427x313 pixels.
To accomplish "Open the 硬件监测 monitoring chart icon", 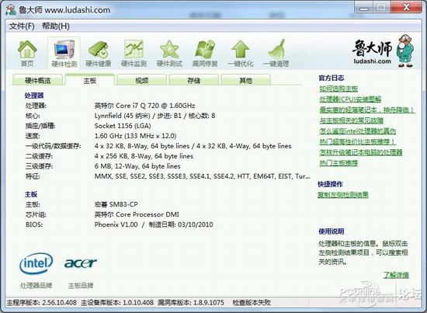I will coord(134,54).
